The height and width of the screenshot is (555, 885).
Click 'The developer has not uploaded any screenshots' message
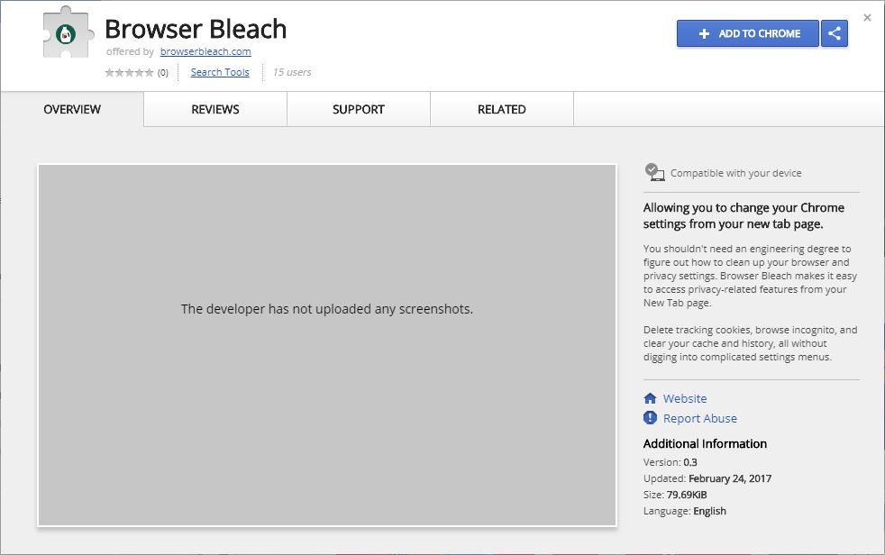coord(327,309)
